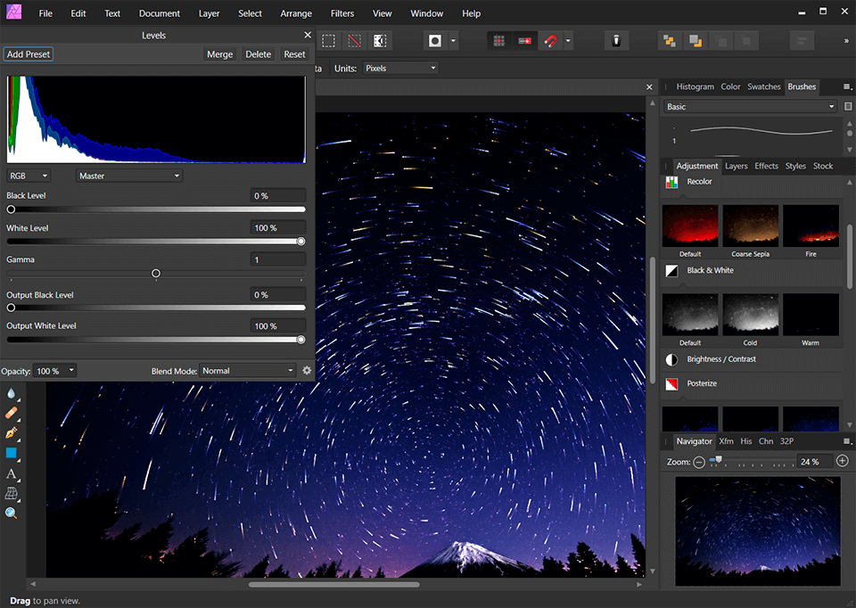Open the Units dropdown showing Pixels
This screenshot has width=856, height=608.
point(398,67)
